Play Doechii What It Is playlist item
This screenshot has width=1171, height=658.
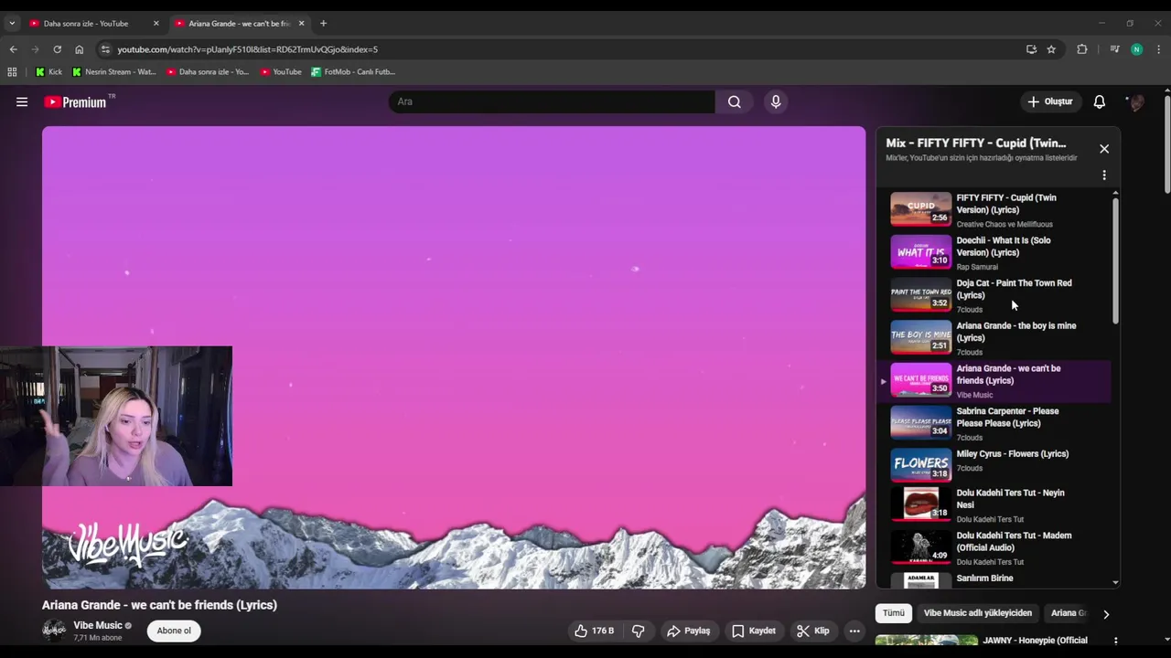994,252
